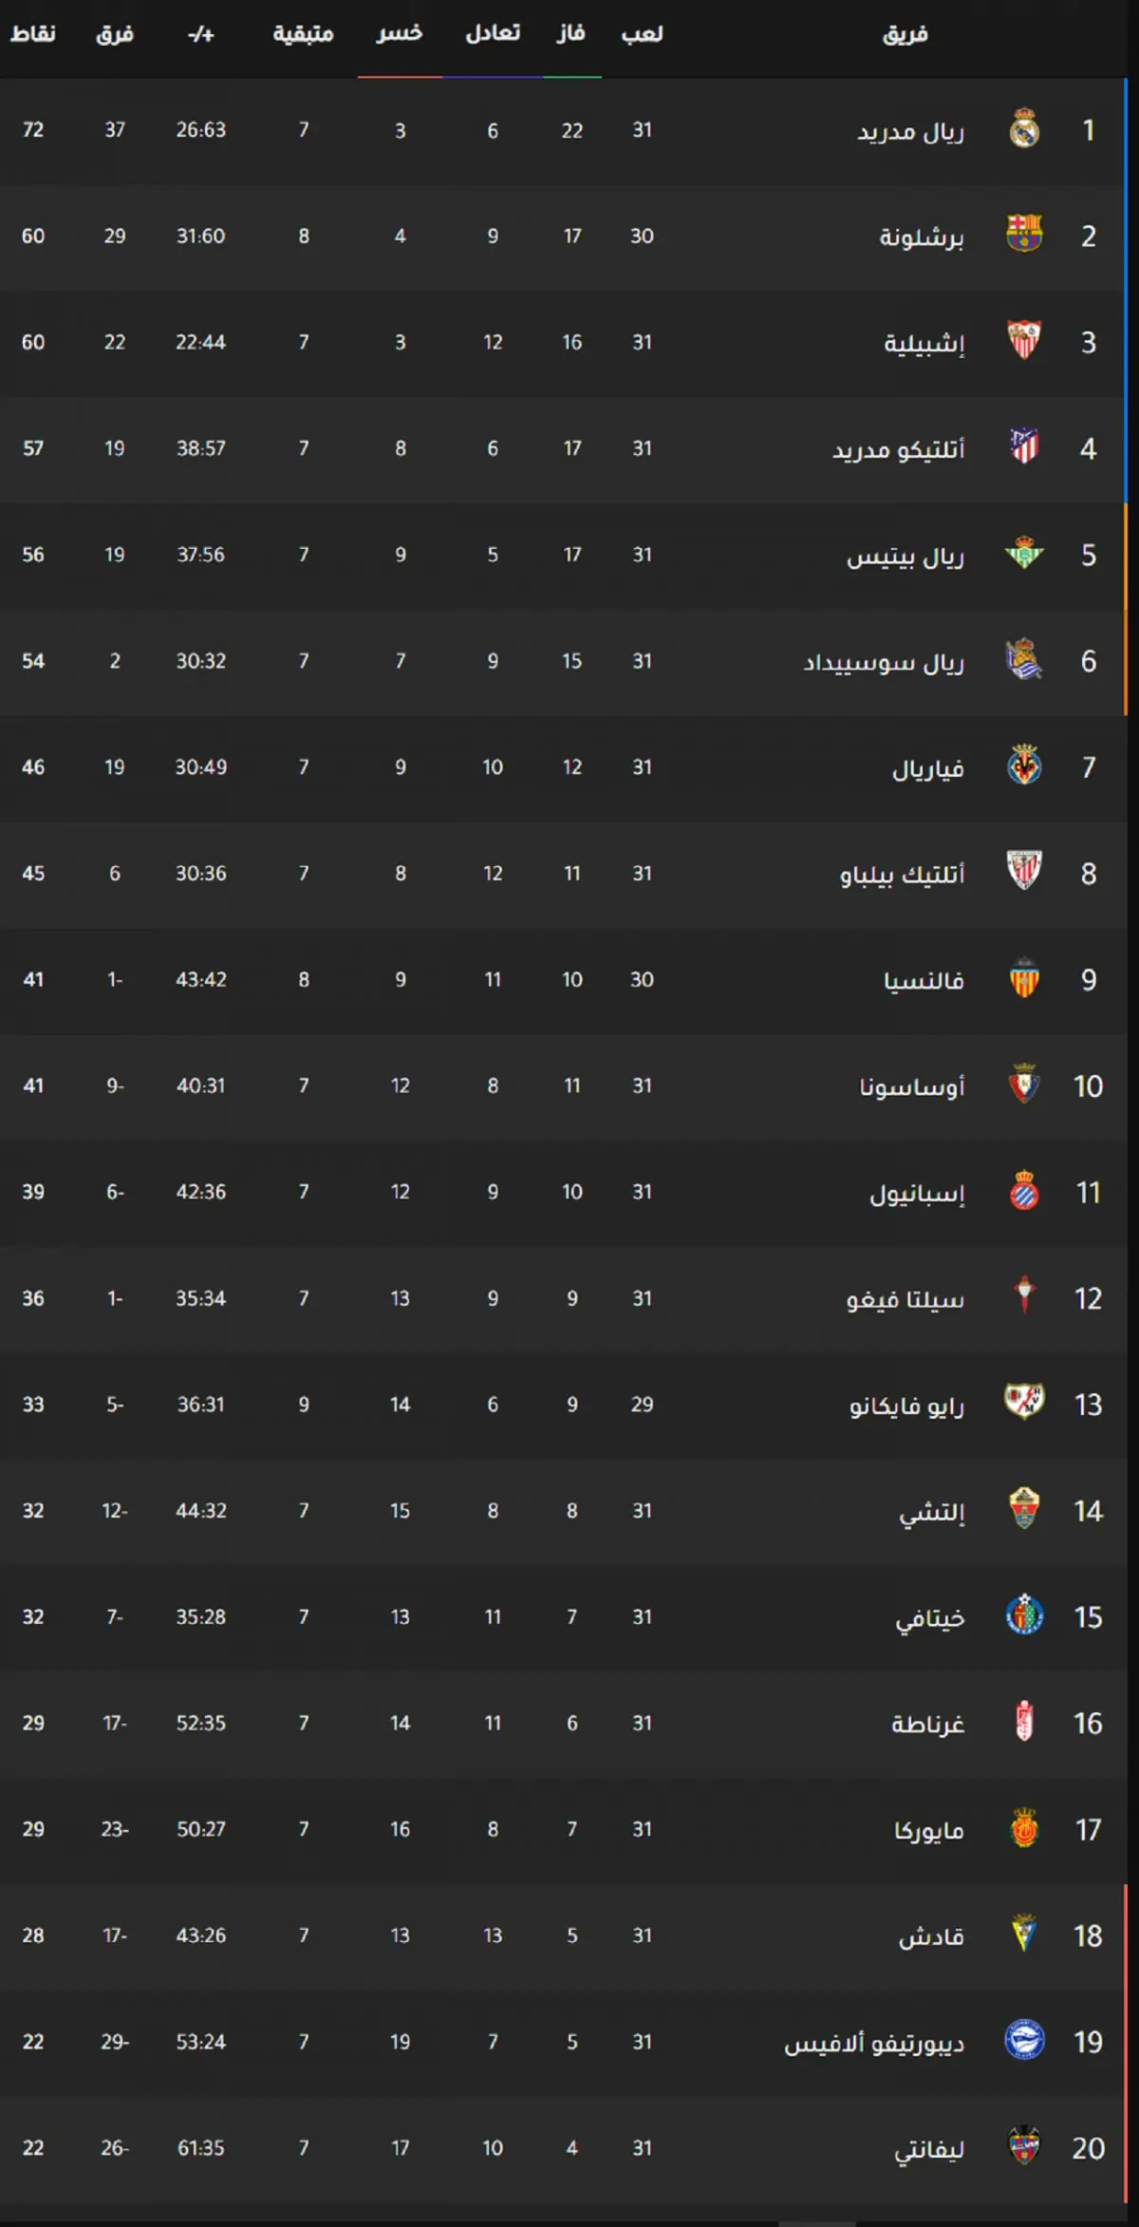
Task: Click the Getafe crest icon
Action: 1024,1616
